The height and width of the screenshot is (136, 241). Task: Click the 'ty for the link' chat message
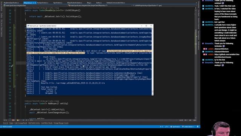(x=220, y=60)
